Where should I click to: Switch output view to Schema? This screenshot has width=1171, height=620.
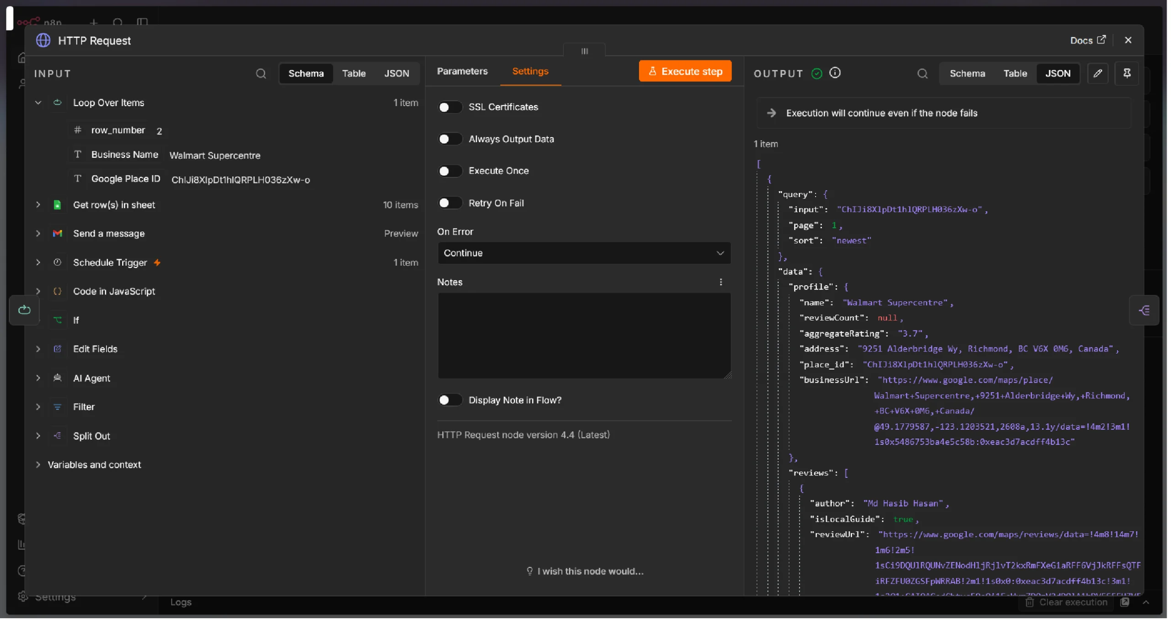pos(967,74)
